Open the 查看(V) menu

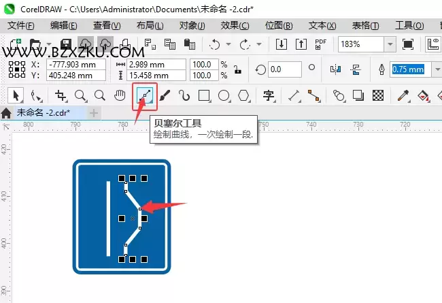107,26
